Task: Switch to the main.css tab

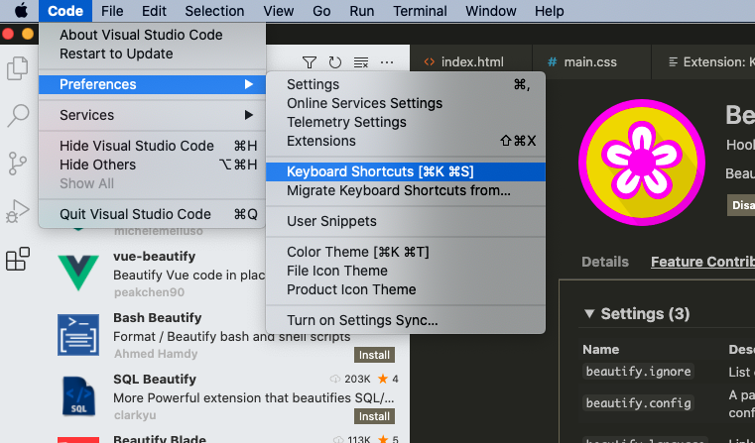Action: pos(591,62)
